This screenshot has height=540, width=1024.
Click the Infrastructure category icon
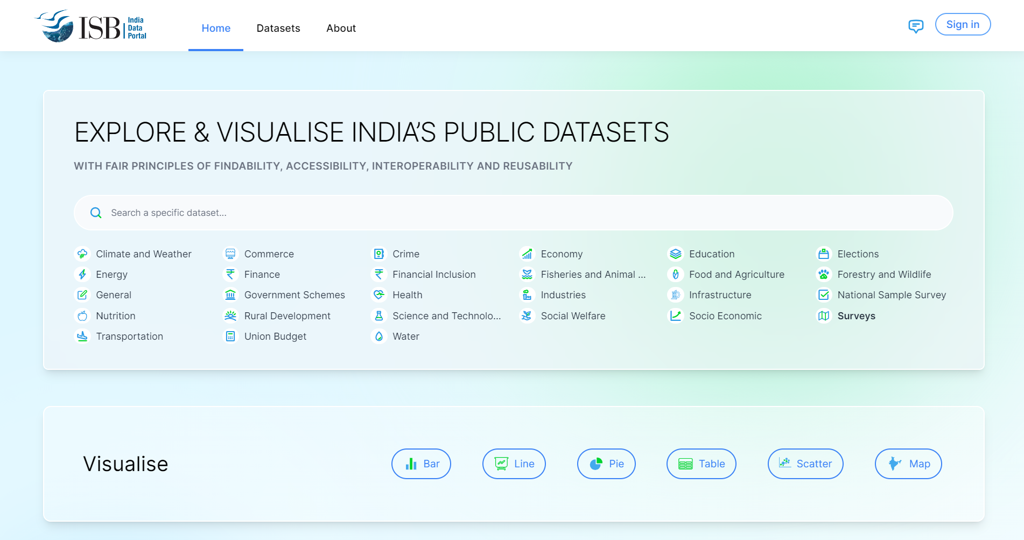click(676, 294)
